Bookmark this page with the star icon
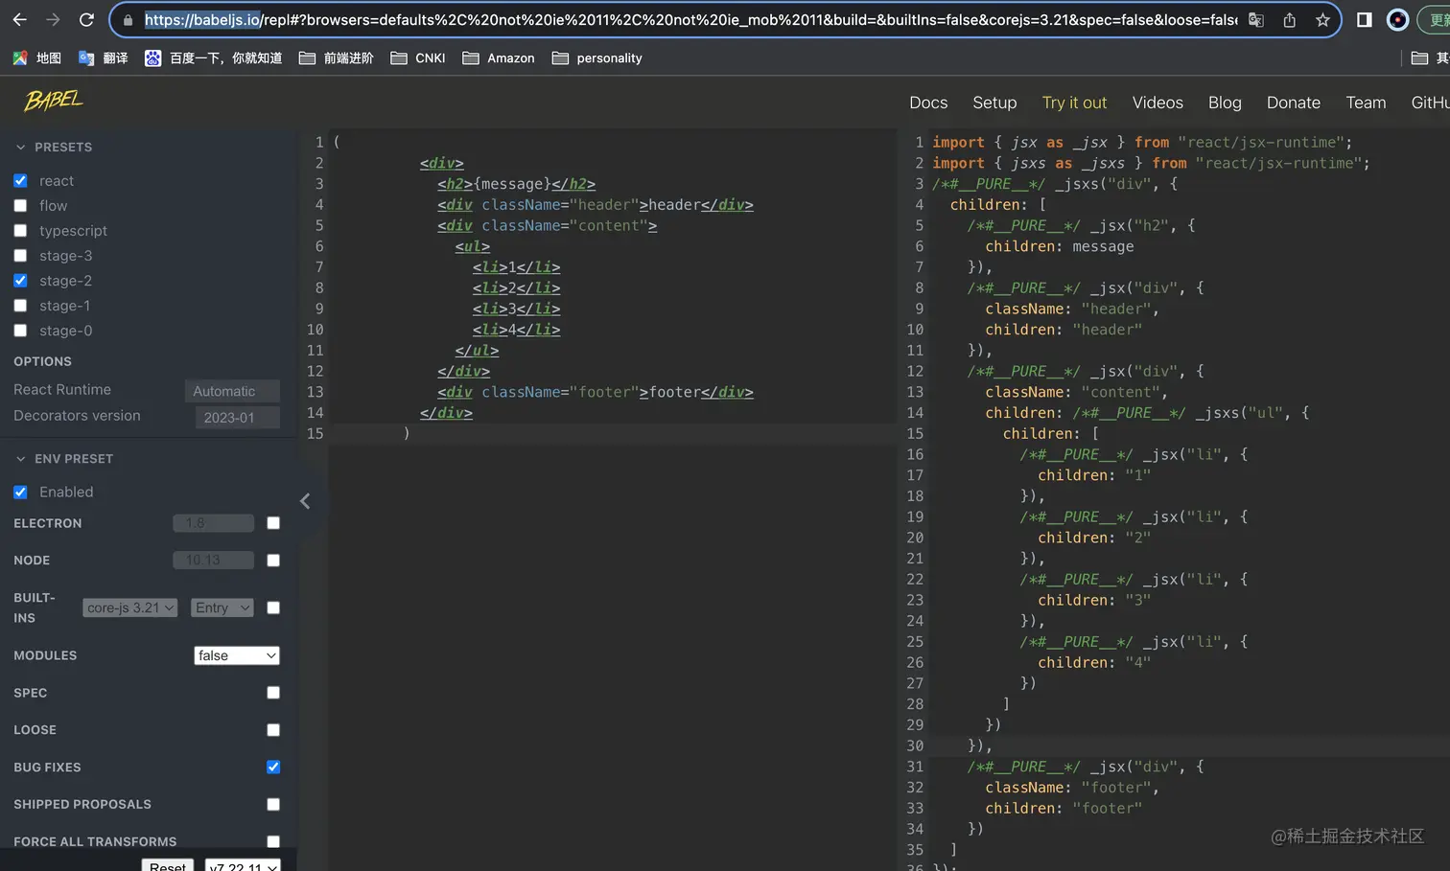 (x=1322, y=19)
